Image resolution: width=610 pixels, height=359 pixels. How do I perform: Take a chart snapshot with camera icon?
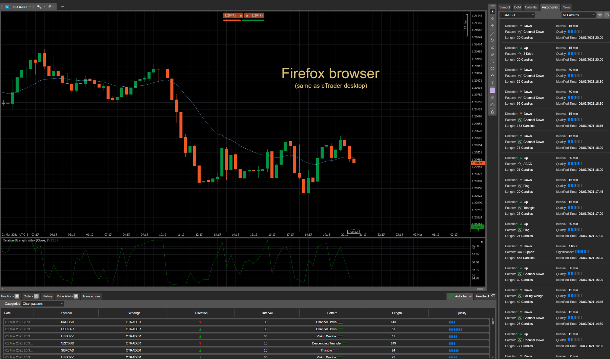pos(492,105)
